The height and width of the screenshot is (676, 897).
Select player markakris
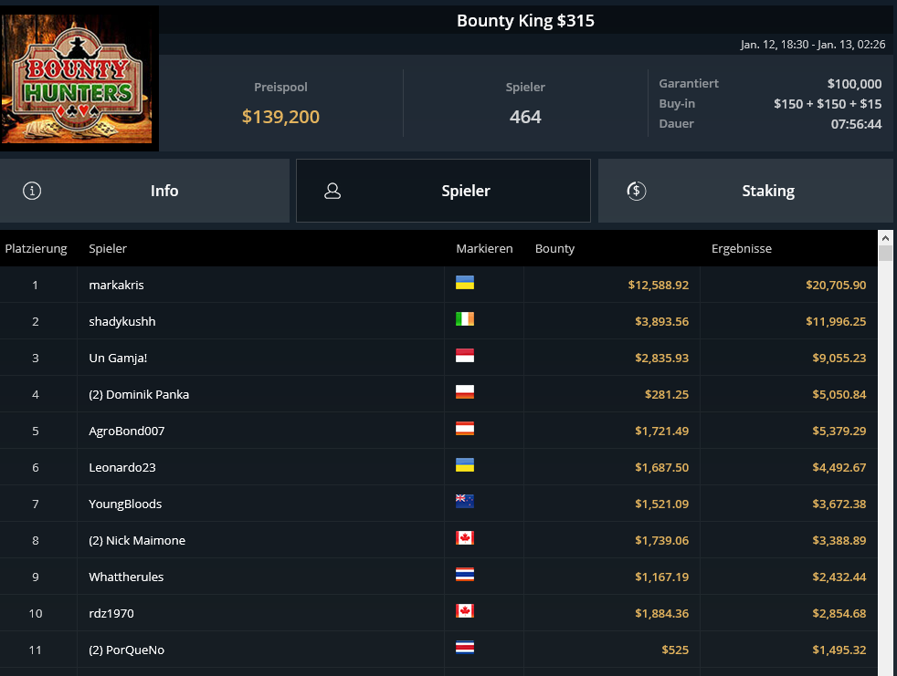(116, 285)
